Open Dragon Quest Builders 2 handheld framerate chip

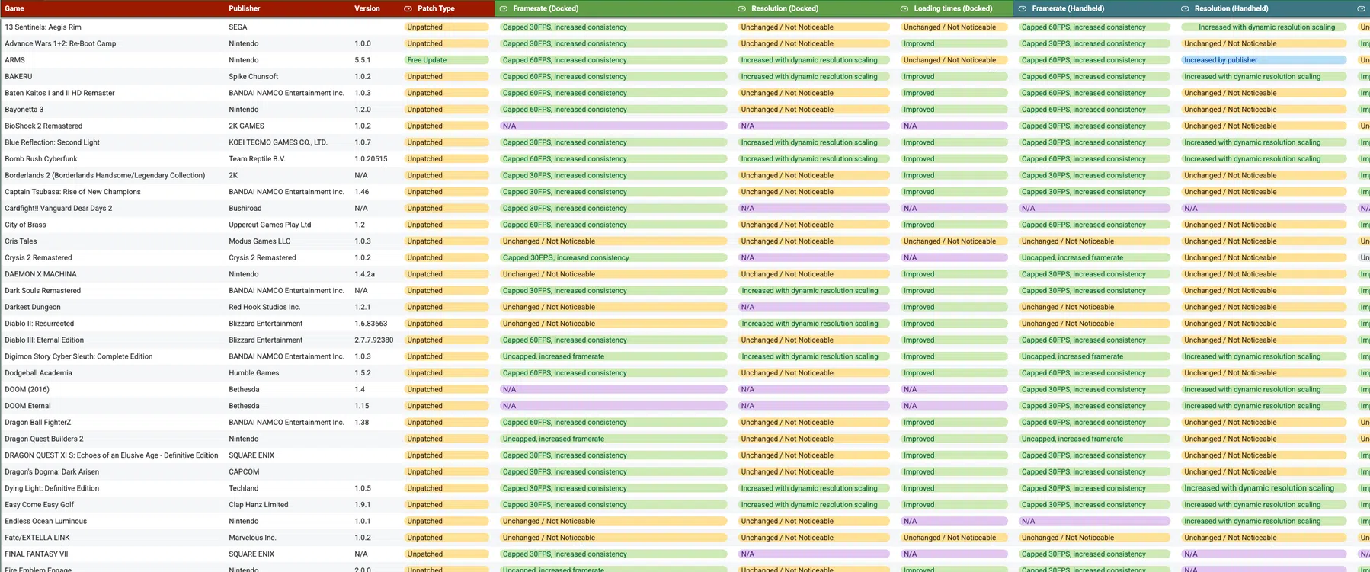pos(1094,439)
